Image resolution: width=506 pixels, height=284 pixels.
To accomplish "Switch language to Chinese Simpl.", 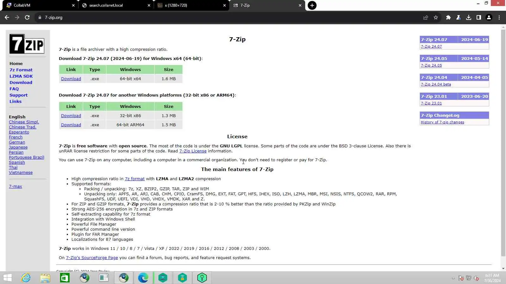I will click(x=24, y=122).
